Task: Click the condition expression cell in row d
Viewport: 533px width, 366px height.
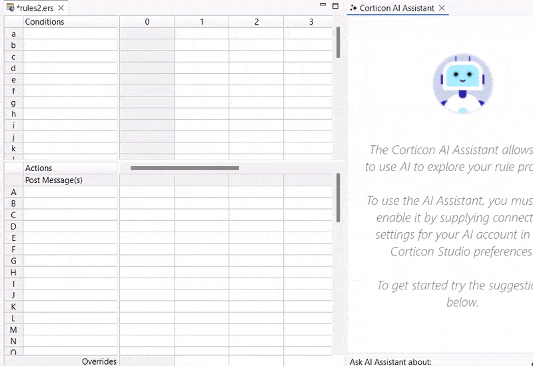Action: pyautogui.click(x=71, y=69)
